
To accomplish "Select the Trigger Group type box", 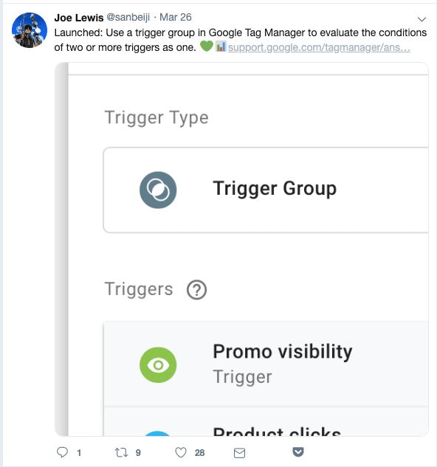I will [266, 190].
